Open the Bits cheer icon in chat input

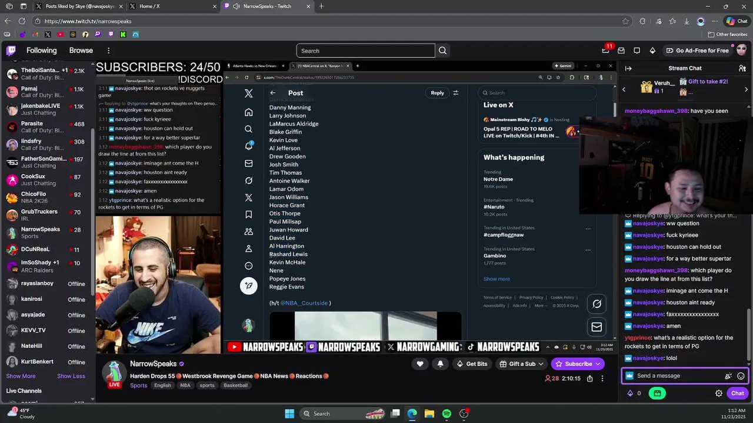pyautogui.click(x=728, y=376)
